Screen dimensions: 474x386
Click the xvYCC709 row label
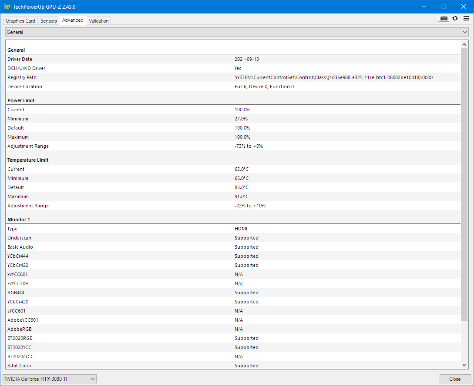coord(17,283)
